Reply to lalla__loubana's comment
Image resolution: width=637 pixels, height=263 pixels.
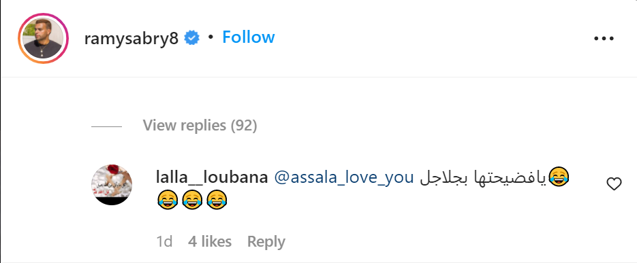(266, 242)
